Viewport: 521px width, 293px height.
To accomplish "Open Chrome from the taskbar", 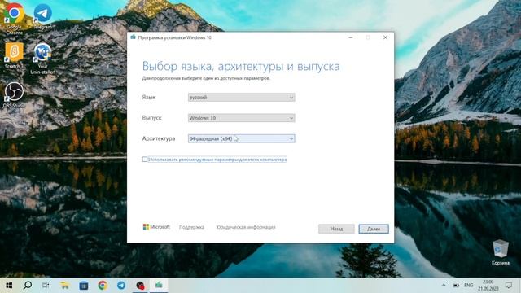I will [103, 285].
